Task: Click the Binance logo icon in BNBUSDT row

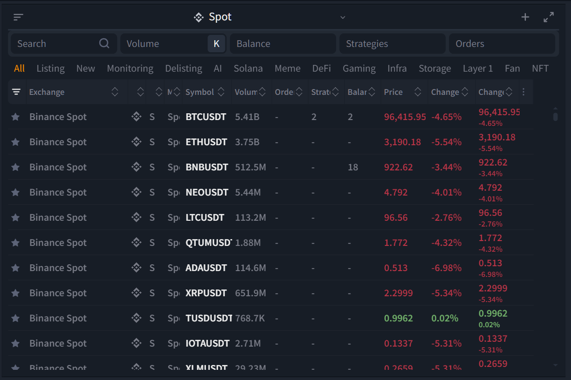Action: 137,167
